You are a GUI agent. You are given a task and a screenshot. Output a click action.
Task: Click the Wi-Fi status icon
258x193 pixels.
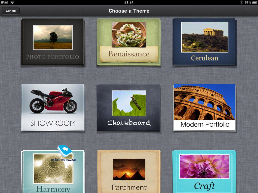[x=12, y=2]
